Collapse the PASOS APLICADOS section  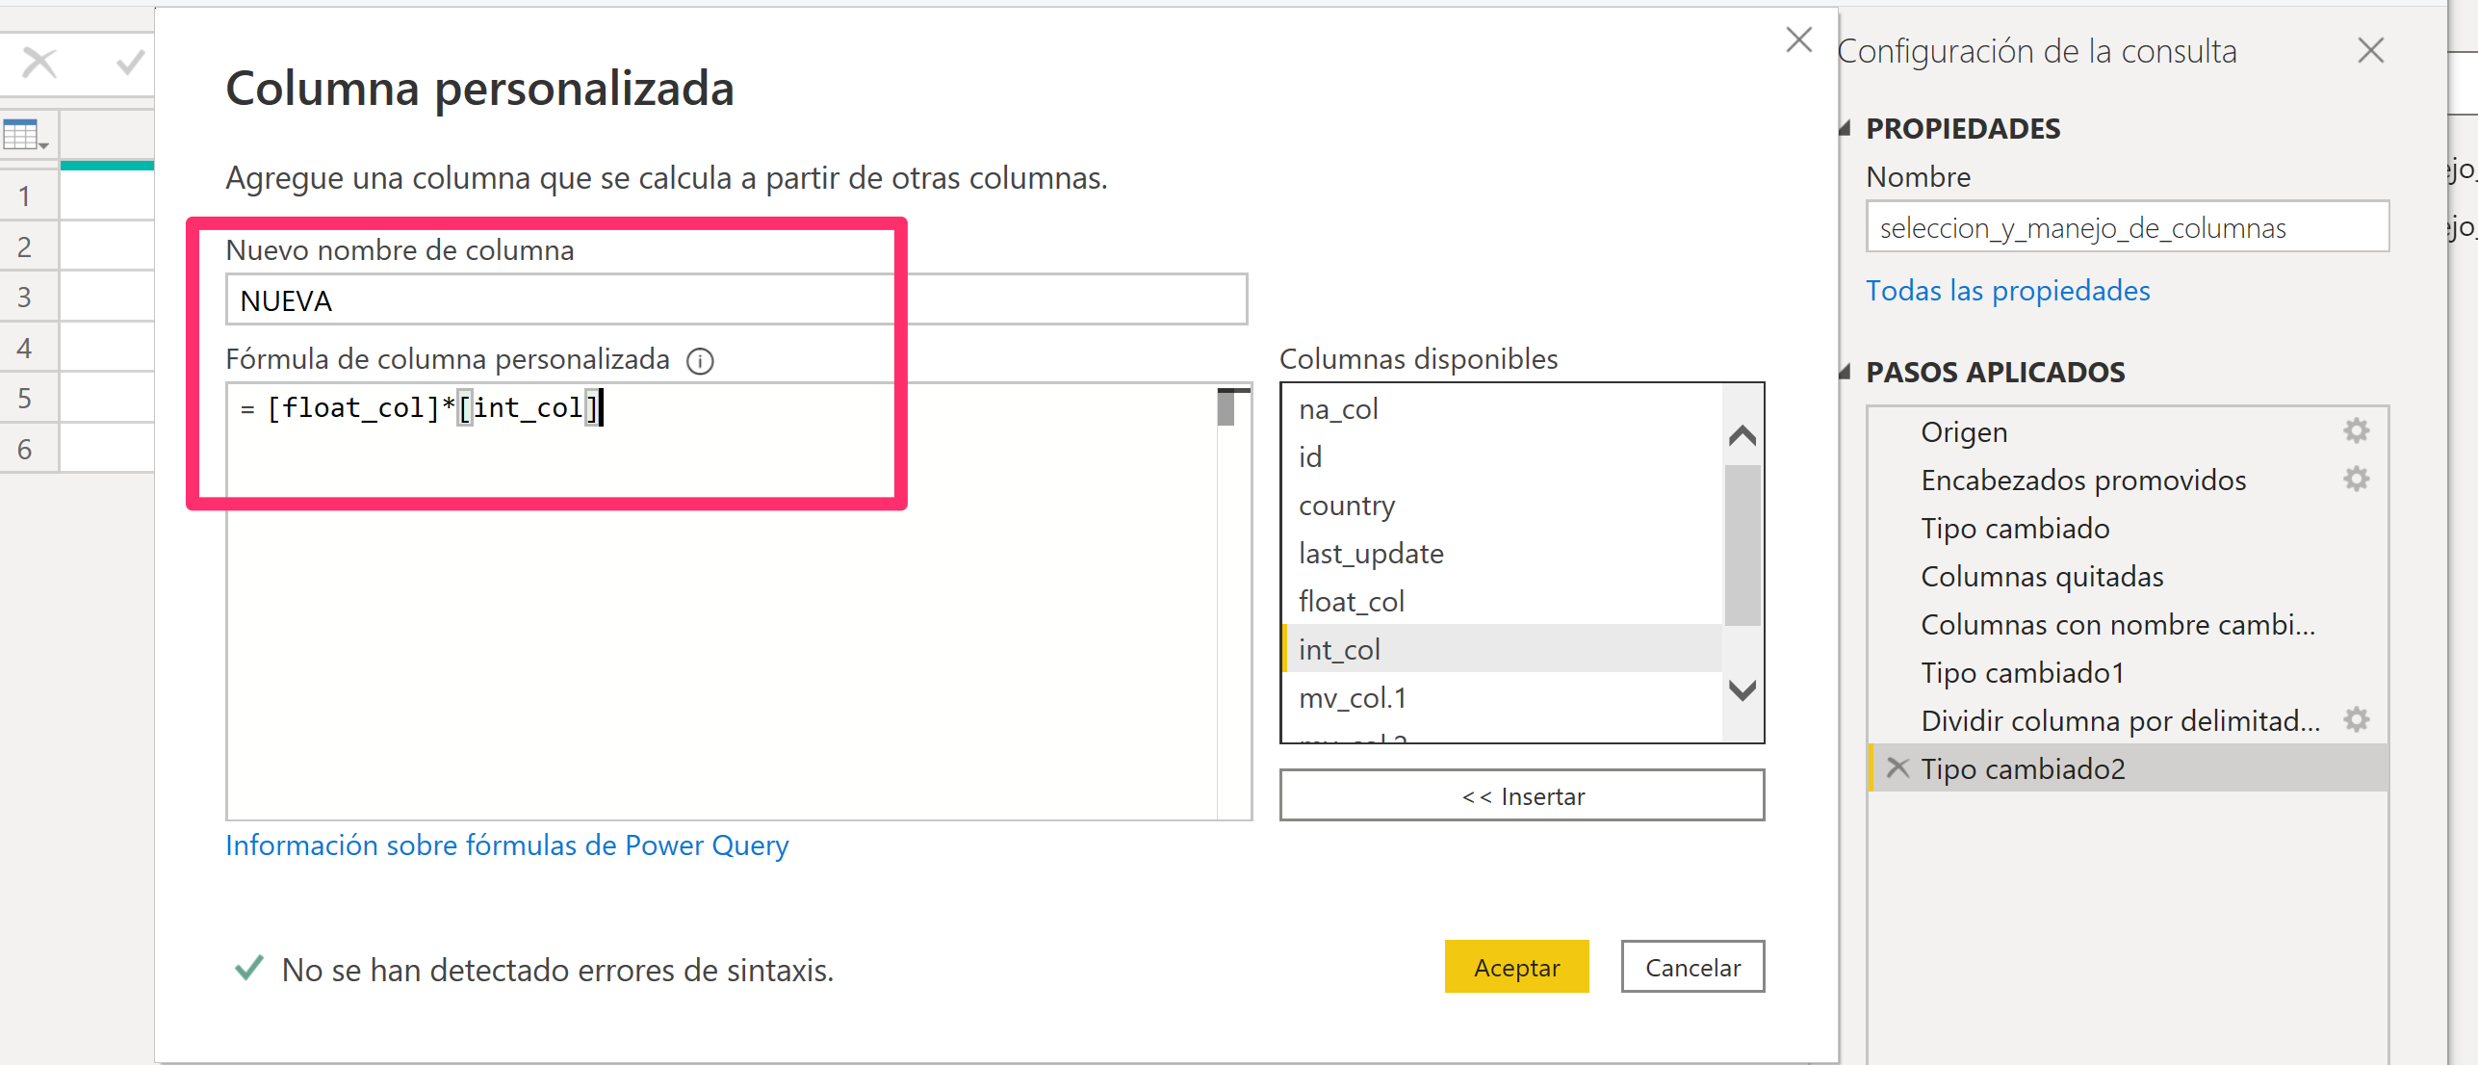coord(1846,372)
